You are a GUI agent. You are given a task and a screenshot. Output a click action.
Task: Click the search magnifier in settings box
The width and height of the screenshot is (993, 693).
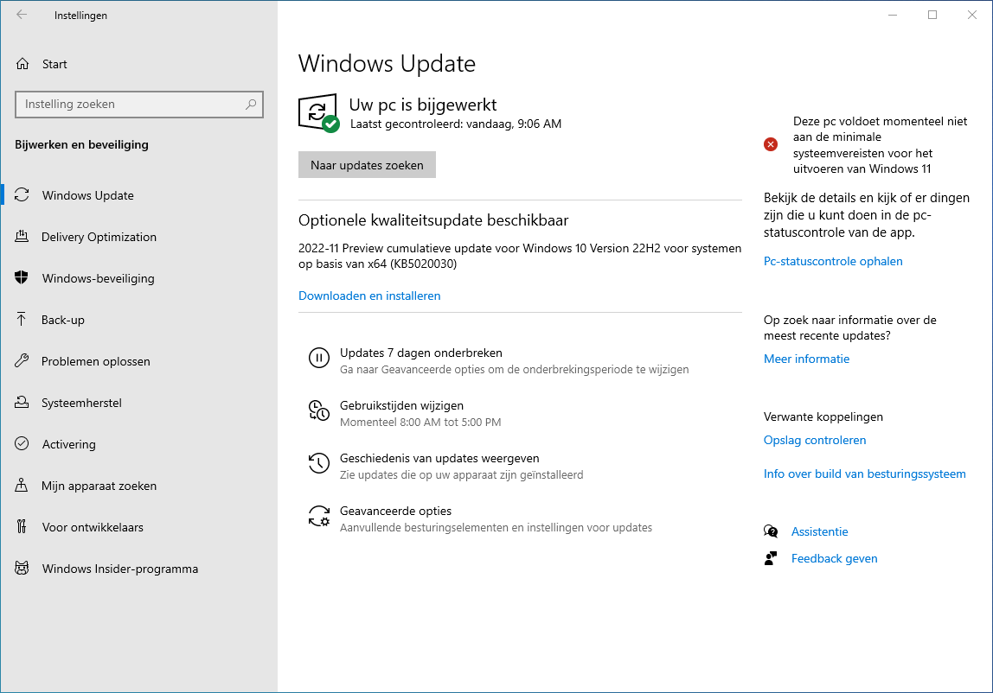(x=251, y=105)
